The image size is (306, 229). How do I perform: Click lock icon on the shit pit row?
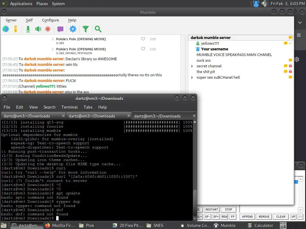[x=290, y=72]
